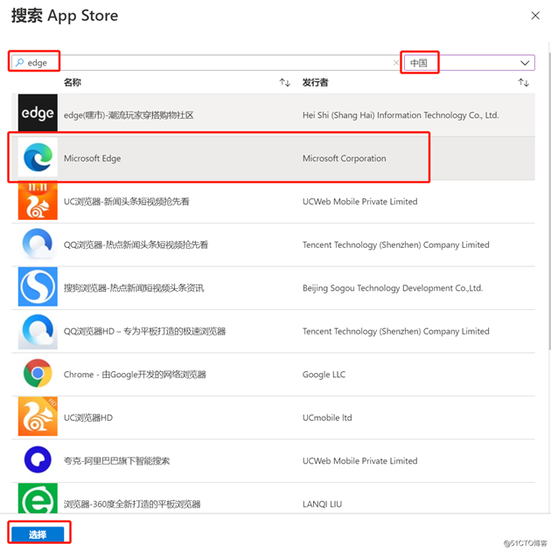Click the 发行者 column header

(x=315, y=83)
